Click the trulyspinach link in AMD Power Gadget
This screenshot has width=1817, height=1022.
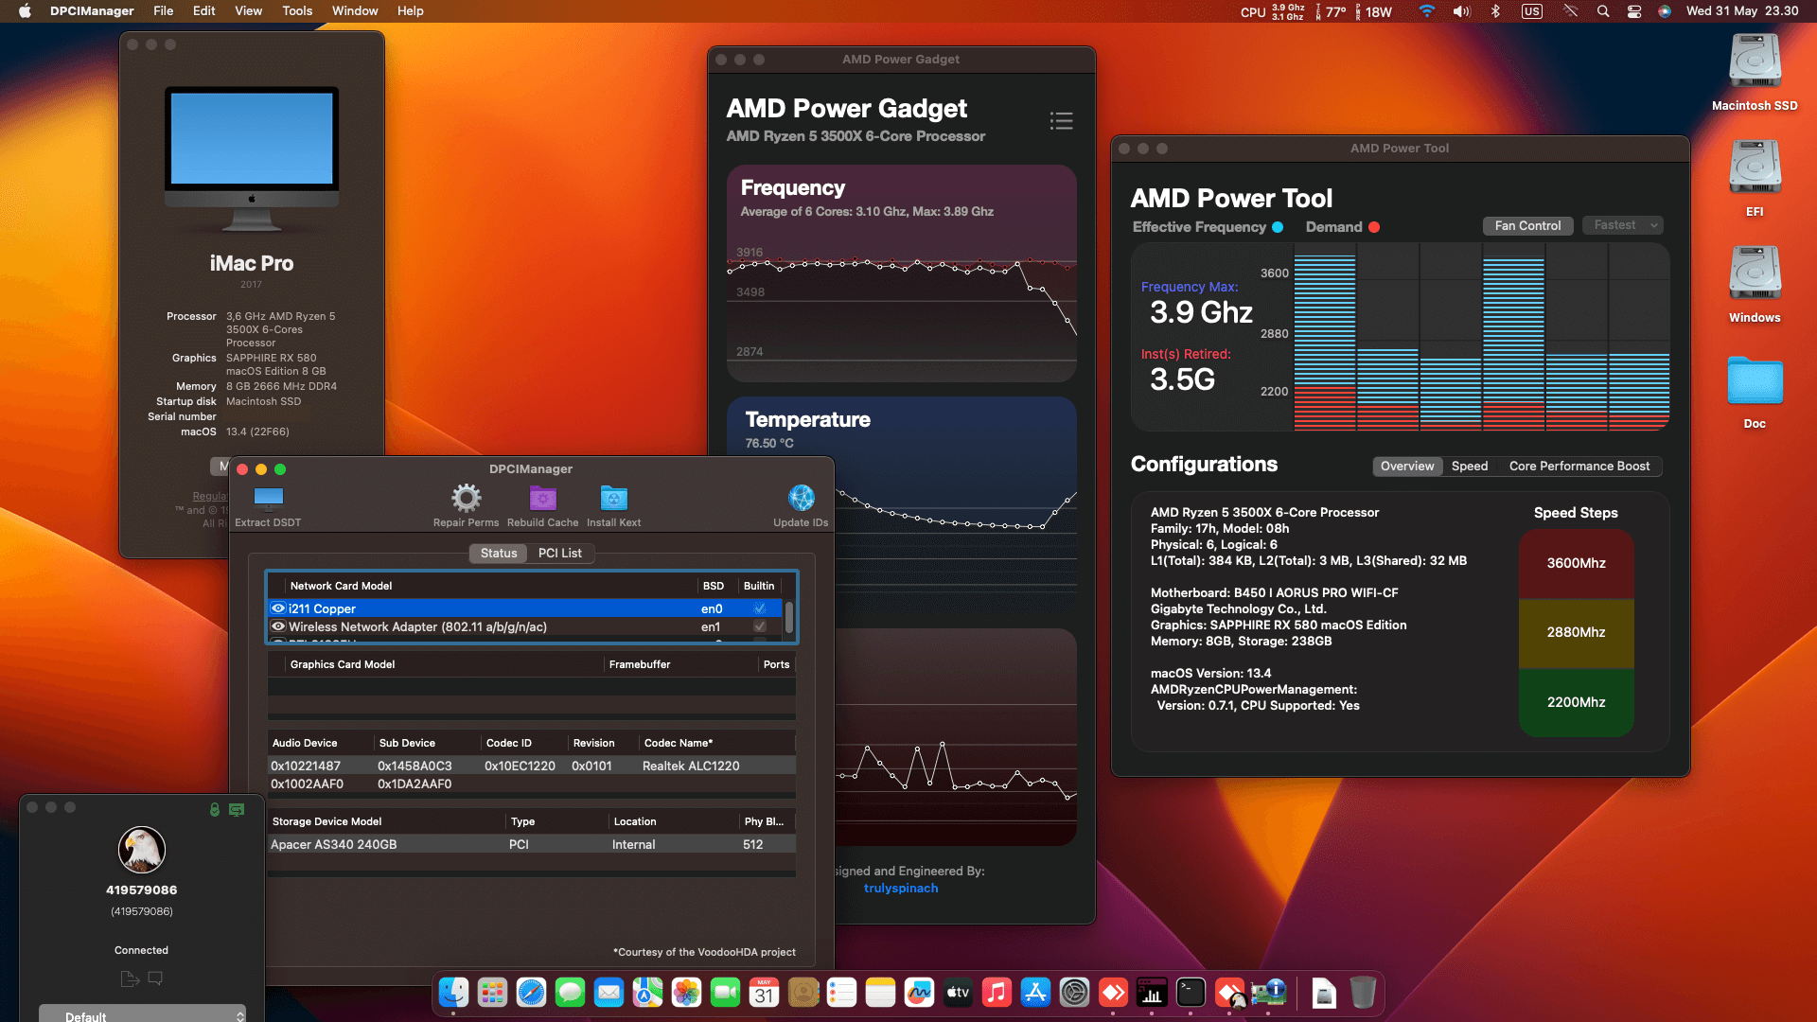900,888
